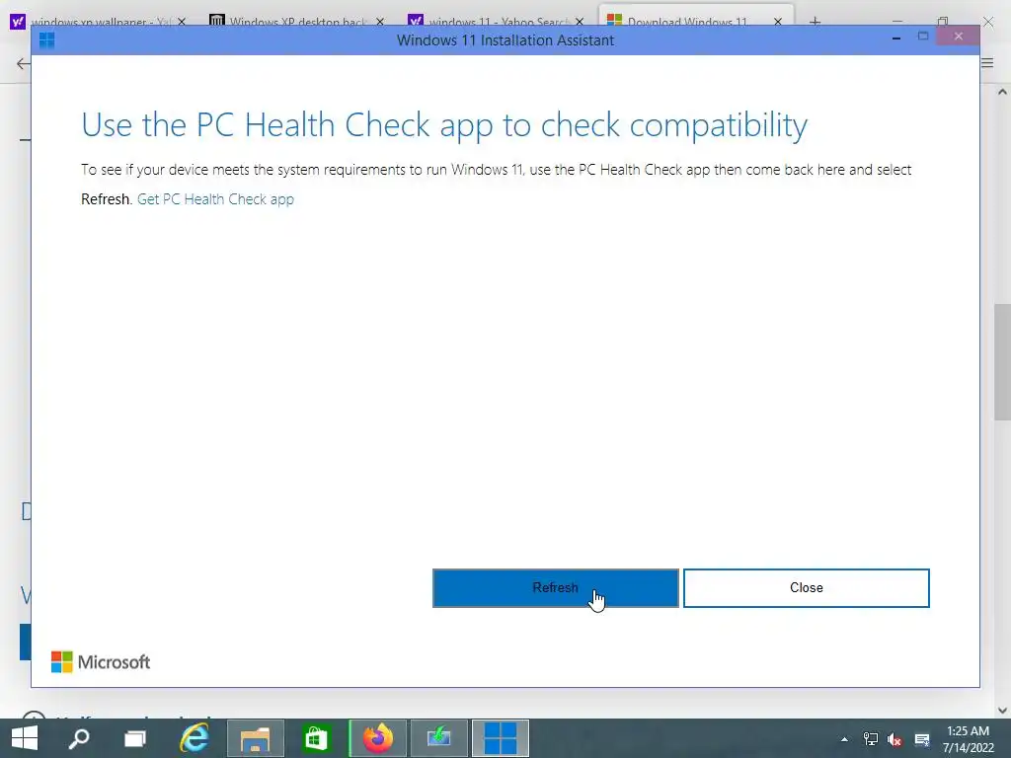Screen dimensions: 1011x758
Task: Close the windows 11 Yahoo Search tab
Action: (579, 22)
